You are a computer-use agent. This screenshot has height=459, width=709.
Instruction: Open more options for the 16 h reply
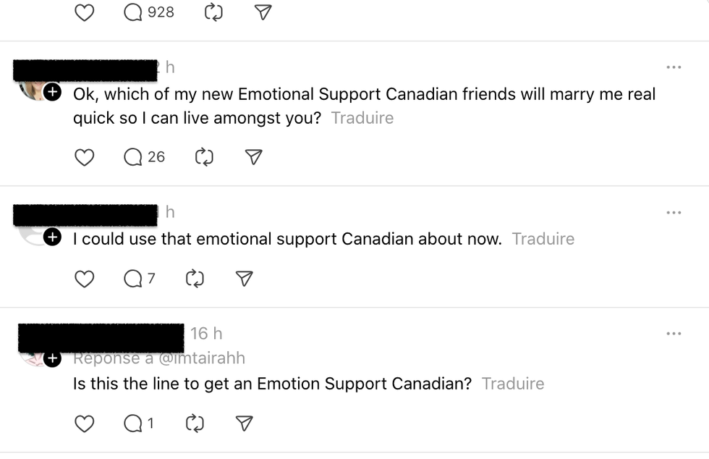pos(674,334)
